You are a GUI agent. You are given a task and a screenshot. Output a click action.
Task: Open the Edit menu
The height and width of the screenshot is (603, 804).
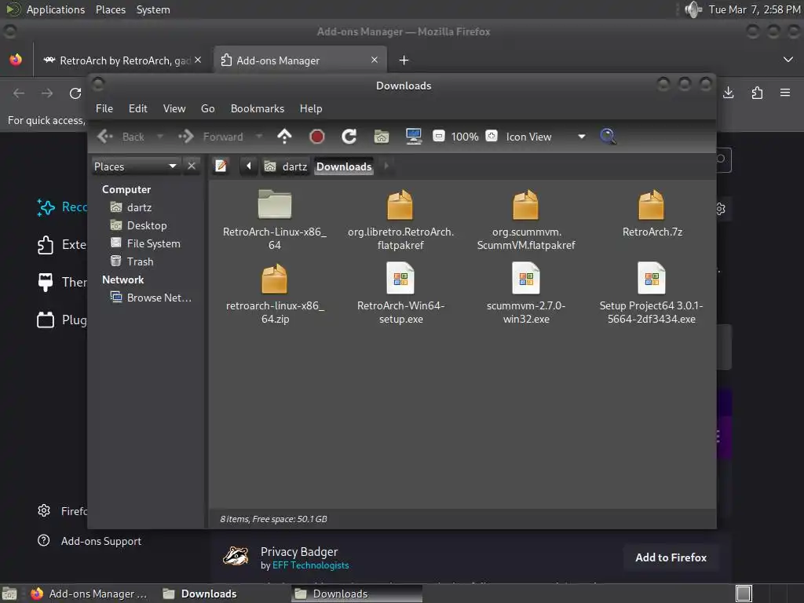[138, 108]
